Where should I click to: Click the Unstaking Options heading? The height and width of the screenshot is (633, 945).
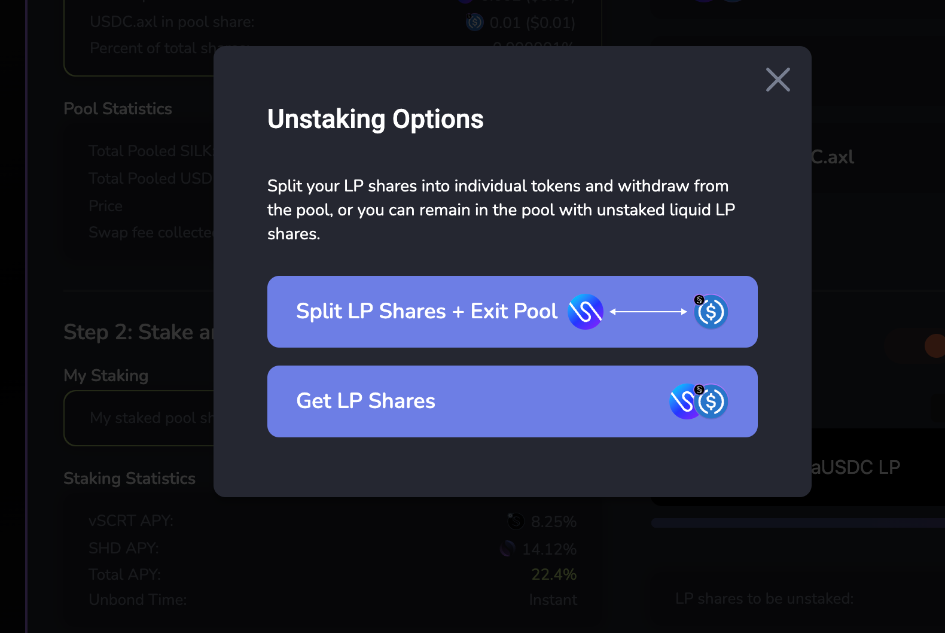pos(375,119)
